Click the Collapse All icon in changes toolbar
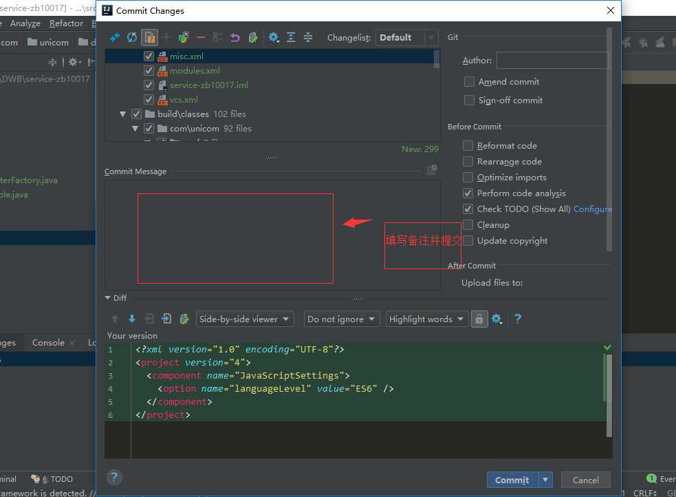 308,37
